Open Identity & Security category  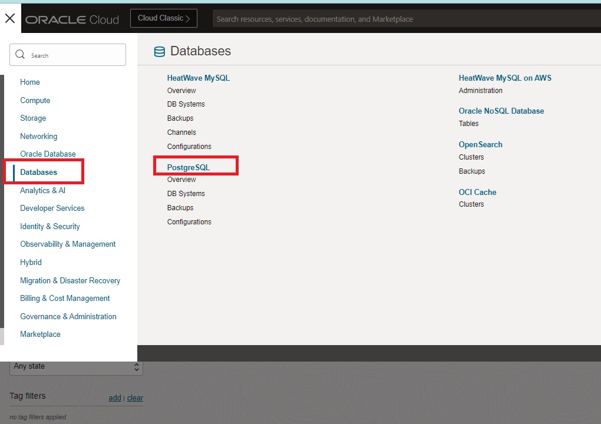tap(50, 226)
